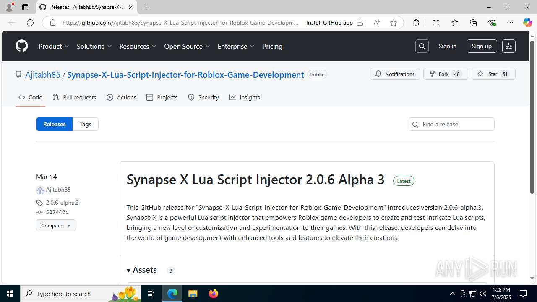Open the Security tab
This screenshot has height=302, width=537.
203,97
